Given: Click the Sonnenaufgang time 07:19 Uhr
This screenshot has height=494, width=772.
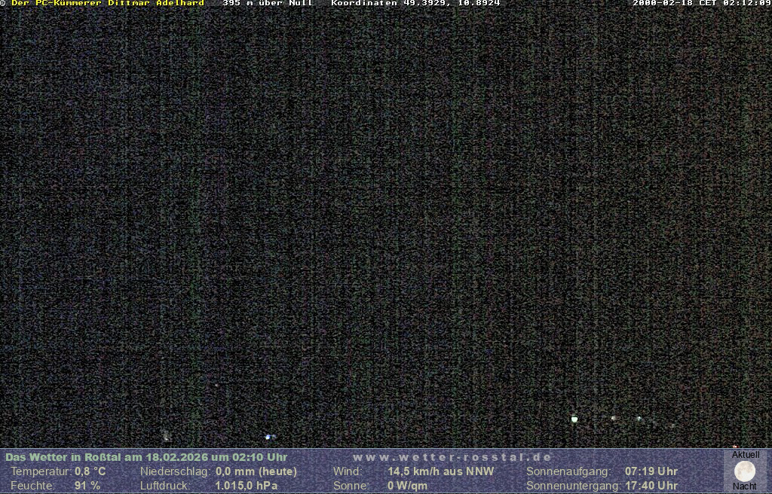Looking at the screenshot, I should [x=651, y=471].
